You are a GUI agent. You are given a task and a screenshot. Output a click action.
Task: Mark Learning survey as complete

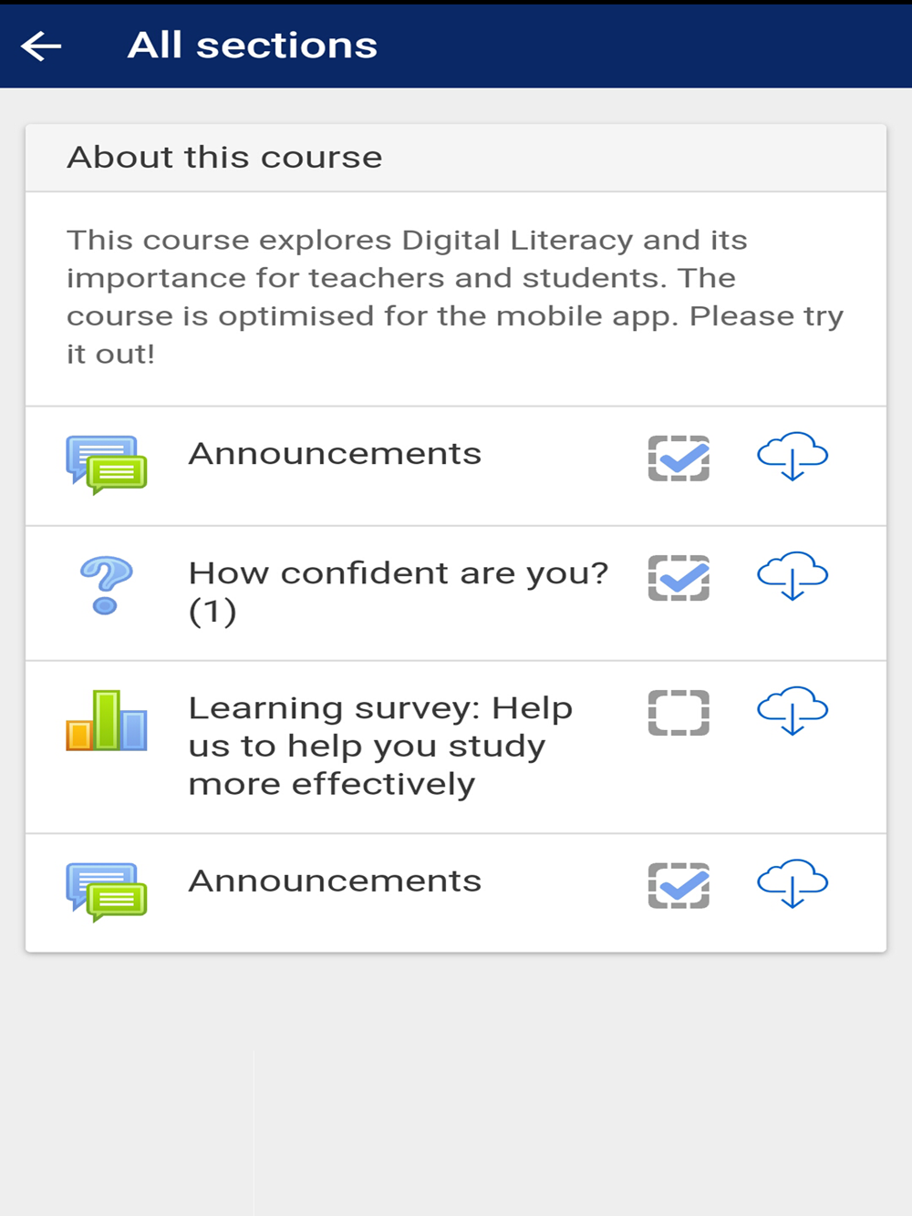click(679, 712)
